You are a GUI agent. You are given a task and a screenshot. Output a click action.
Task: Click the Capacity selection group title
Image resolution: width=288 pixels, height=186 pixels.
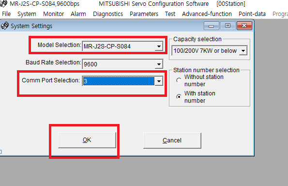click(197, 39)
